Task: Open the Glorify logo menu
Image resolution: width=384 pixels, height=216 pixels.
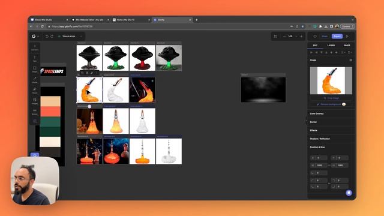Action: click(x=35, y=36)
